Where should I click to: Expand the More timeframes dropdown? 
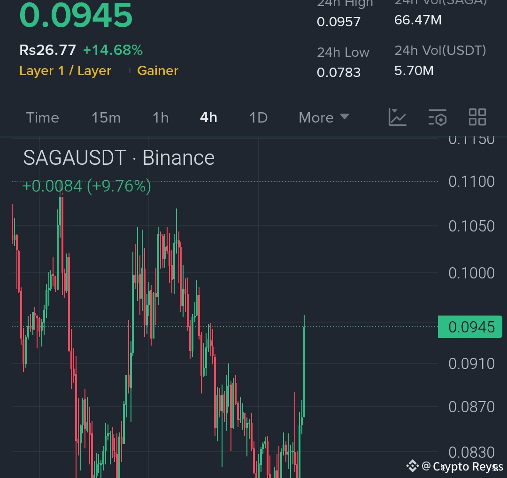323,117
